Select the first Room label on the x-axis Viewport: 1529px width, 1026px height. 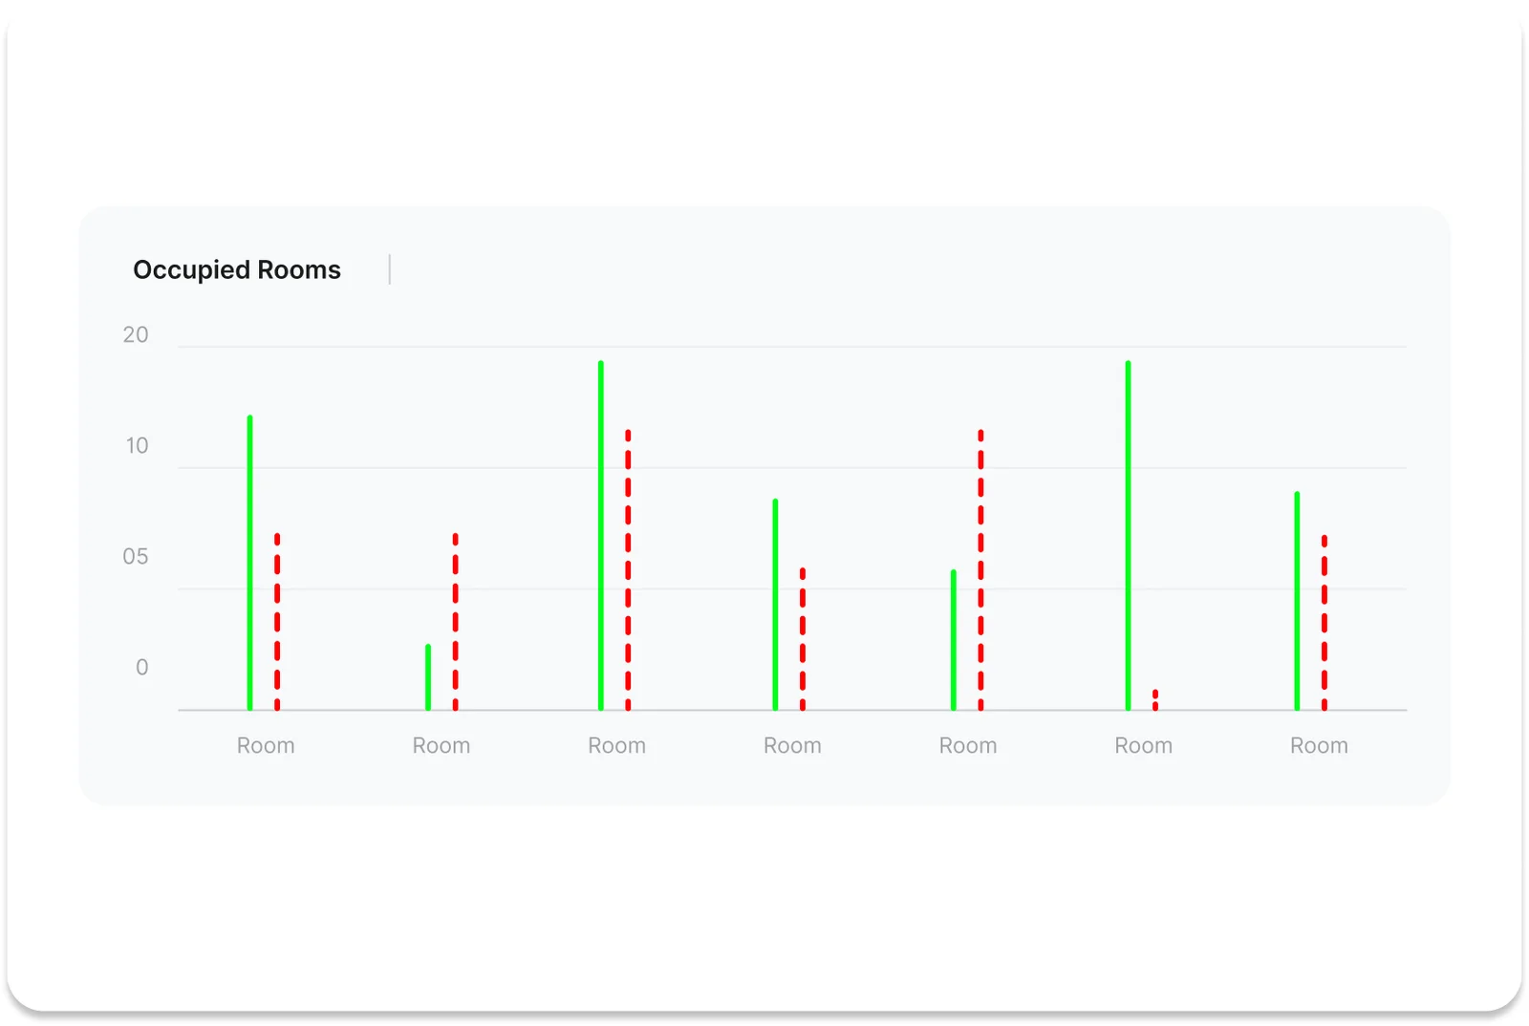[266, 746]
